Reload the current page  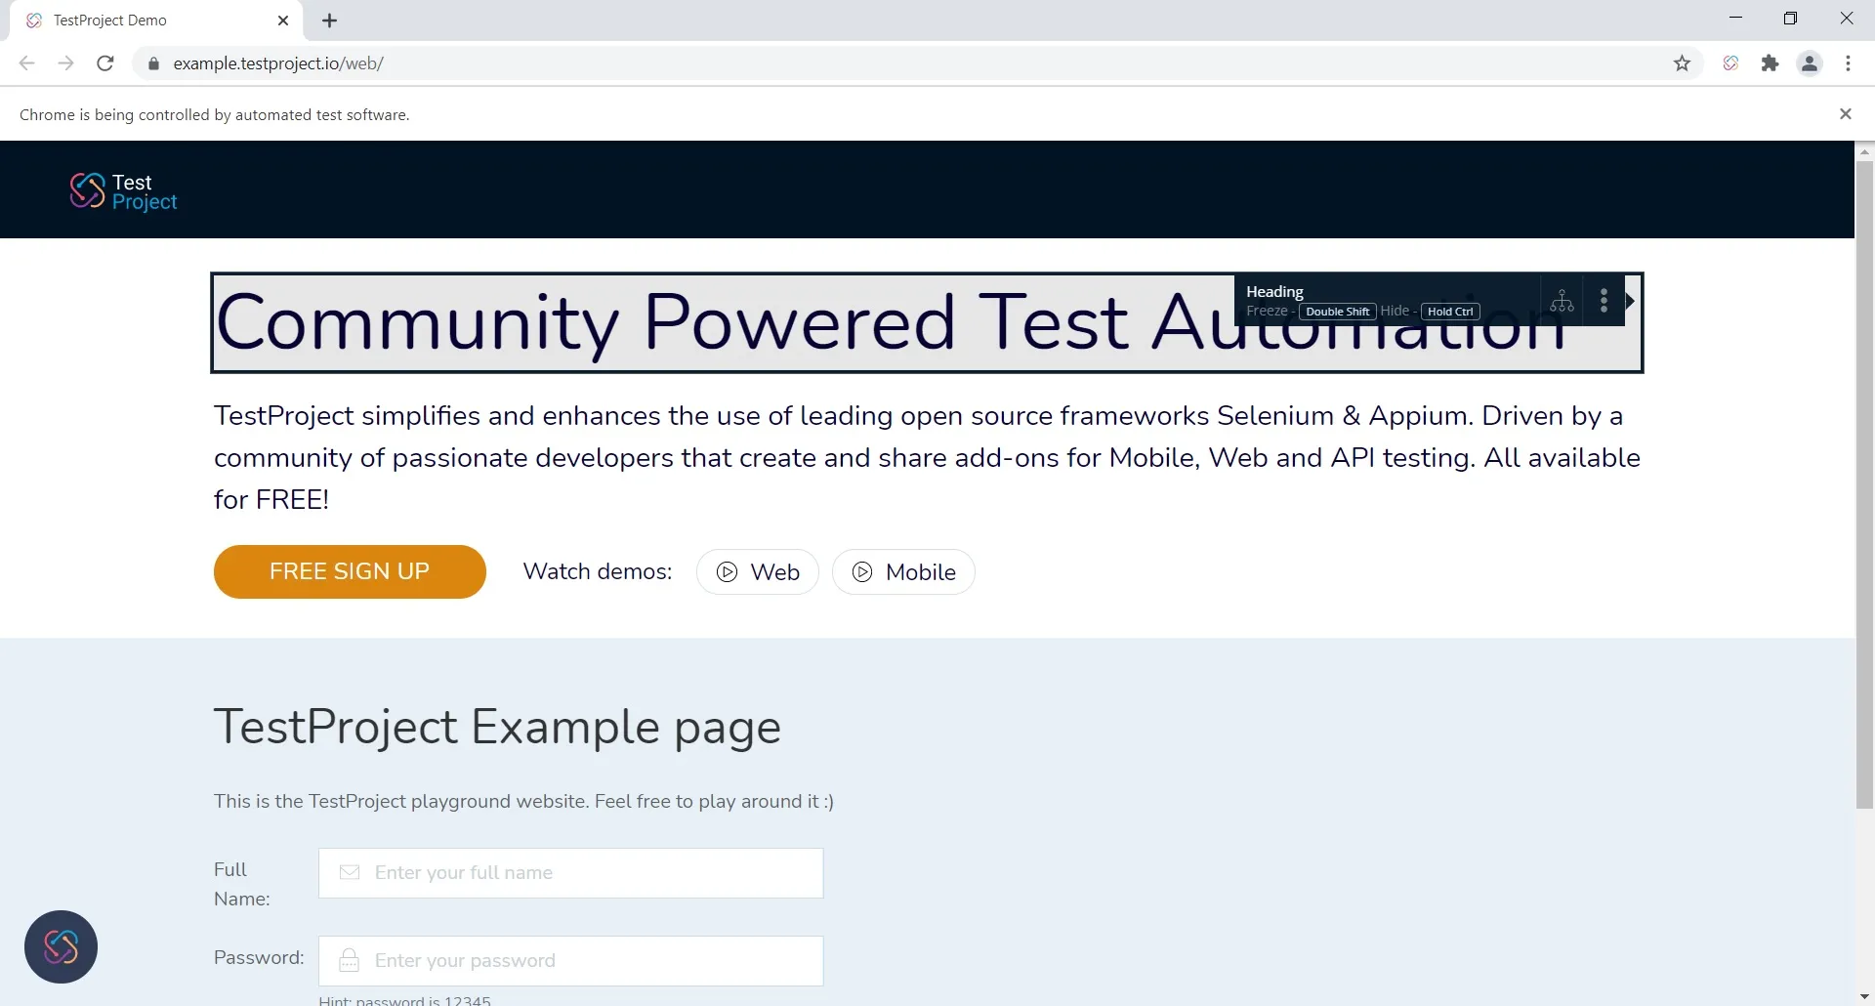click(x=105, y=63)
